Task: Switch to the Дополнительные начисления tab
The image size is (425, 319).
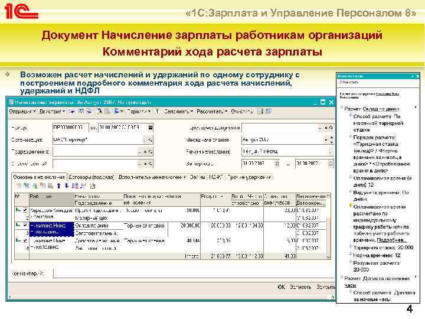Action: tap(152, 177)
